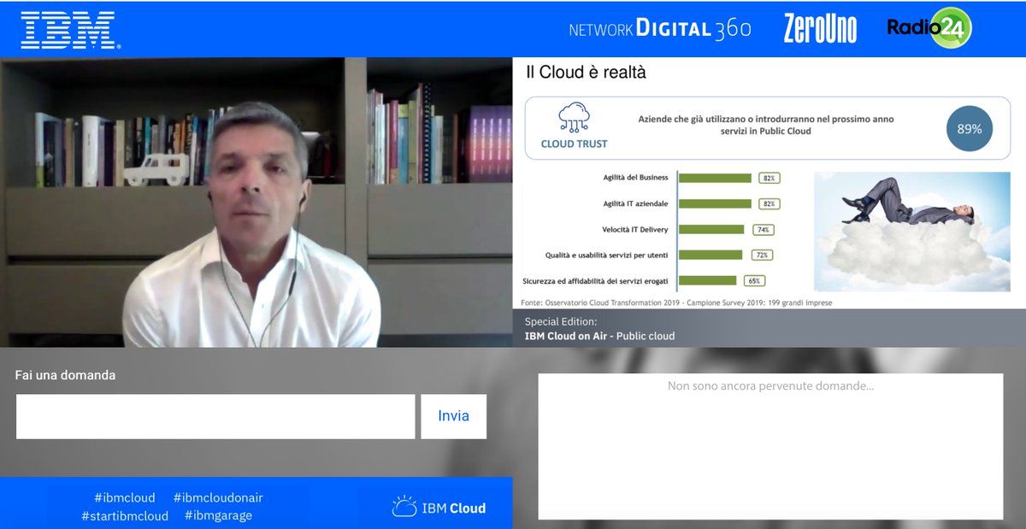Click the 'Il Cloud è realtà' slide title
The height and width of the screenshot is (529, 1026).
click(x=586, y=73)
